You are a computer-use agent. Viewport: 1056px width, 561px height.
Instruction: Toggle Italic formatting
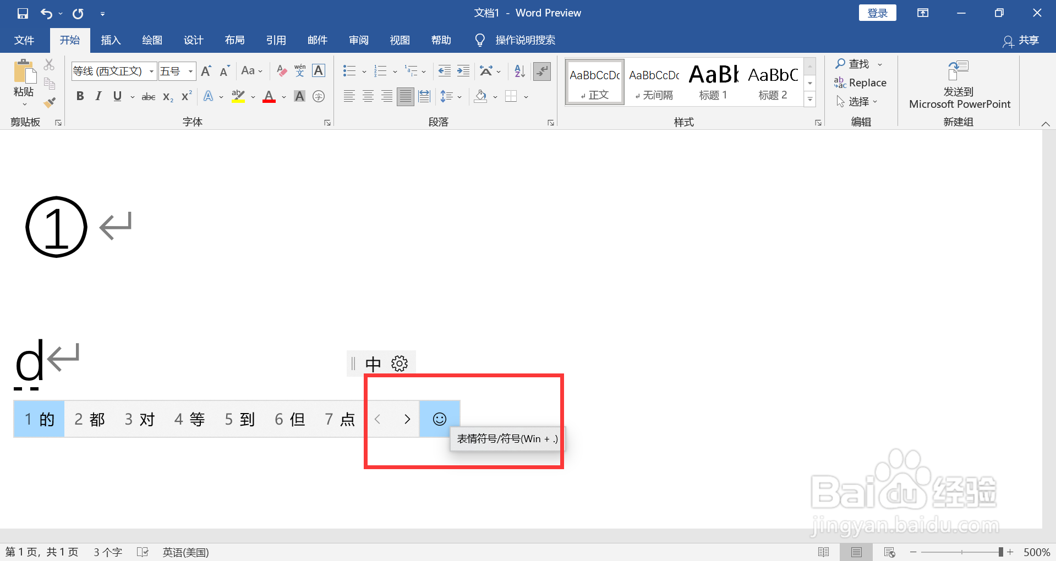[x=99, y=97]
